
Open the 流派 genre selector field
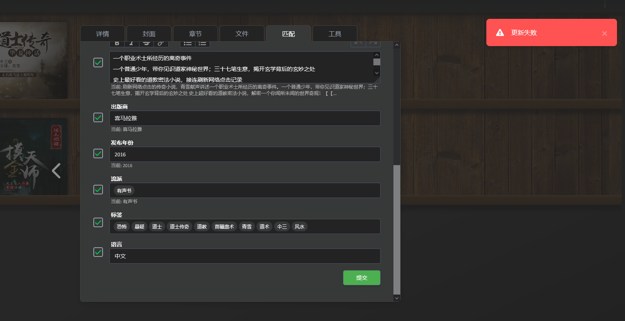coord(245,190)
